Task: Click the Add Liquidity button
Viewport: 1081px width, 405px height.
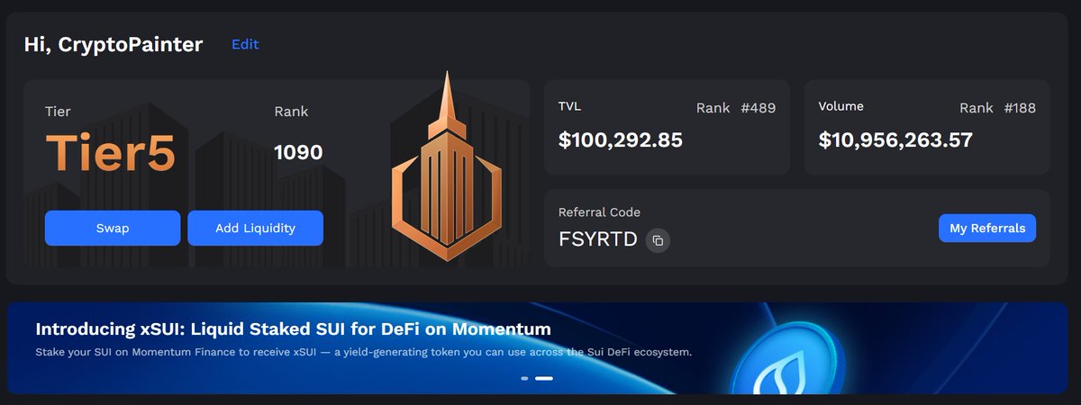Action: tap(255, 228)
